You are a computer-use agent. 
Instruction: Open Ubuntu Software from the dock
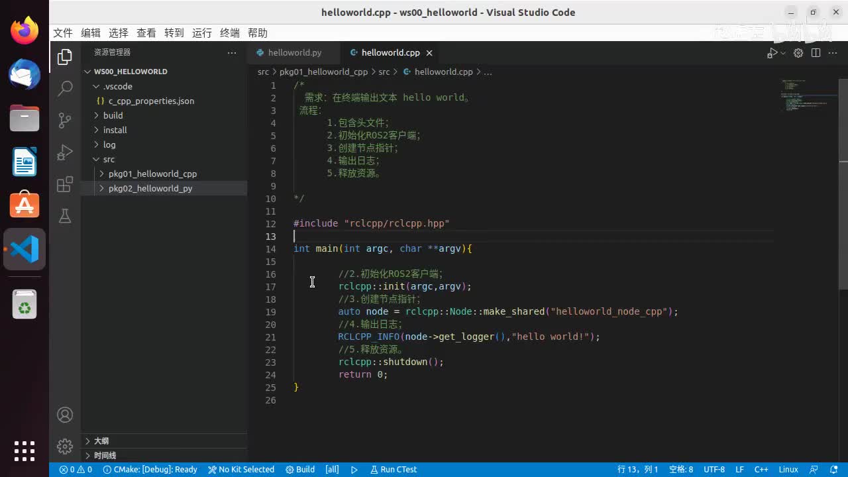coord(25,205)
